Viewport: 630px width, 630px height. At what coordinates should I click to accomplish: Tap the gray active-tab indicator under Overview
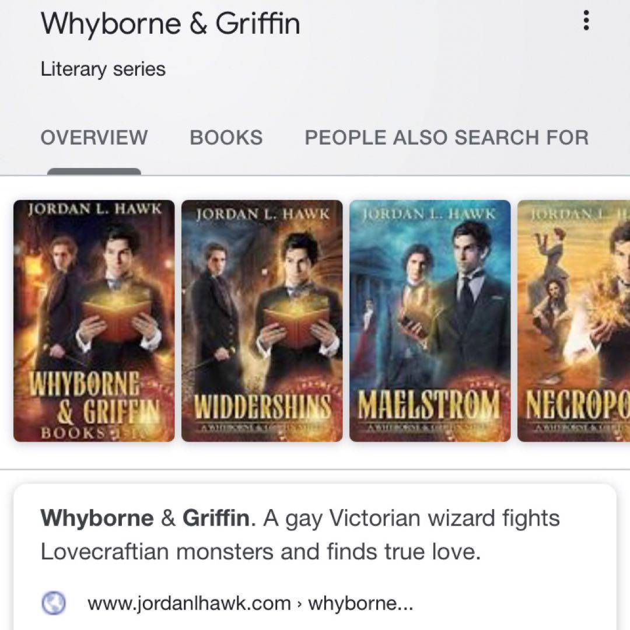[x=94, y=171]
